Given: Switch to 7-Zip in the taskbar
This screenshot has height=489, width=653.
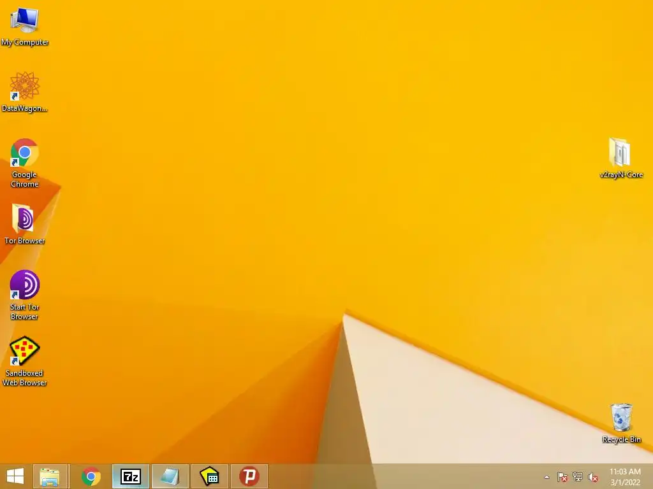Looking at the screenshot, I should click(x=130, y=476).
